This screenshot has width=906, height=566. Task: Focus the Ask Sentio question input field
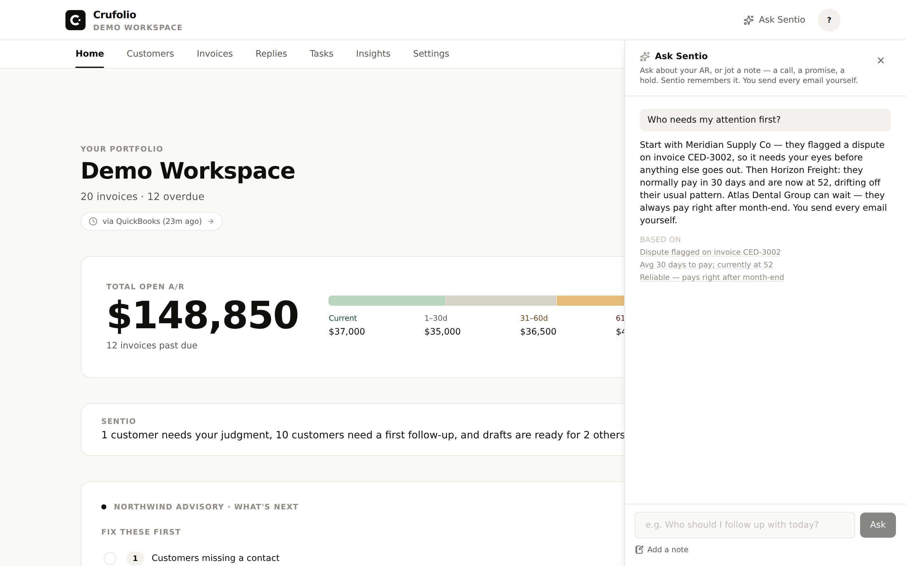745,525
